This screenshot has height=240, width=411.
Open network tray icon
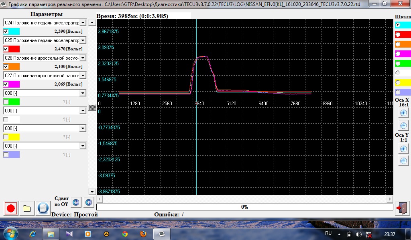368,234
